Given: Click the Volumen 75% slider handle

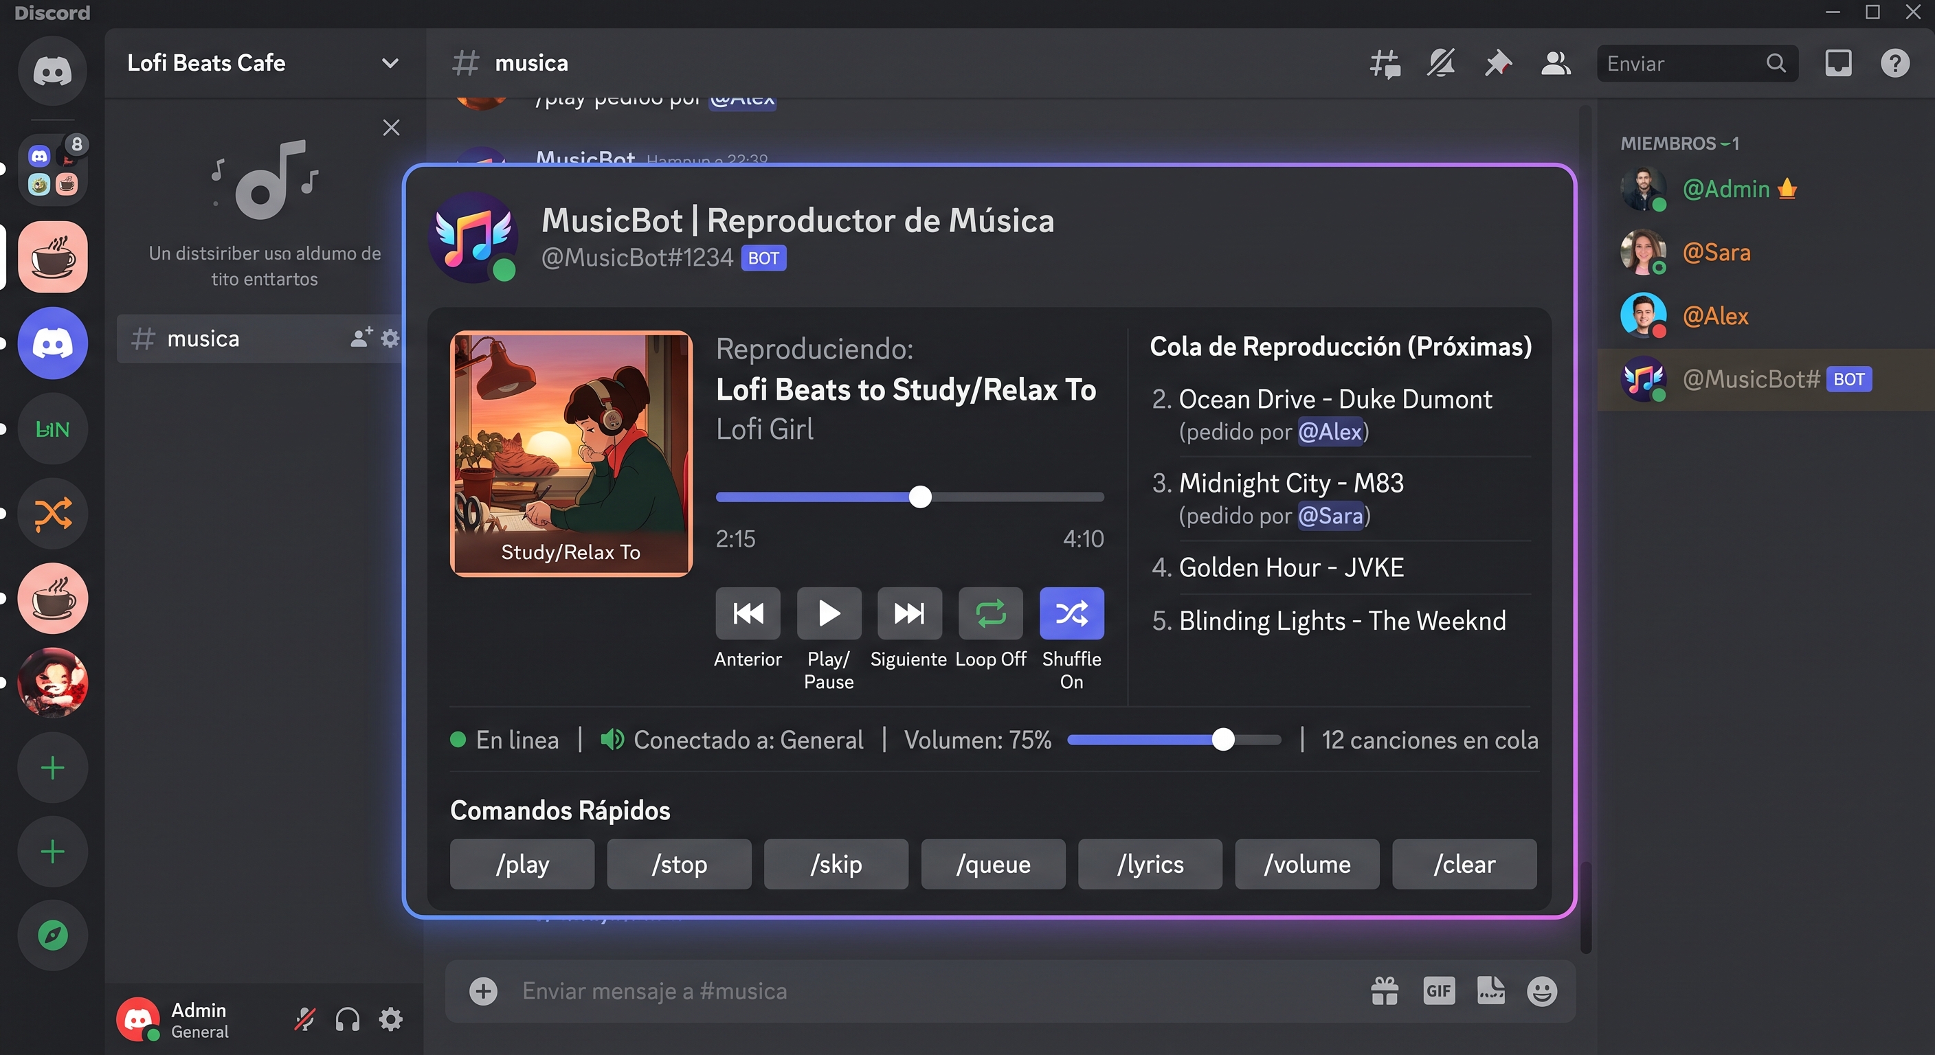Looking at the screenshot, I should point(1224,740).
